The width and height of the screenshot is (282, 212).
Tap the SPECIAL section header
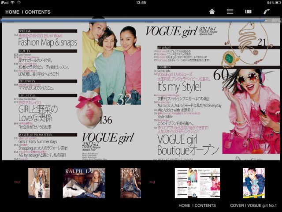point(48,31)
